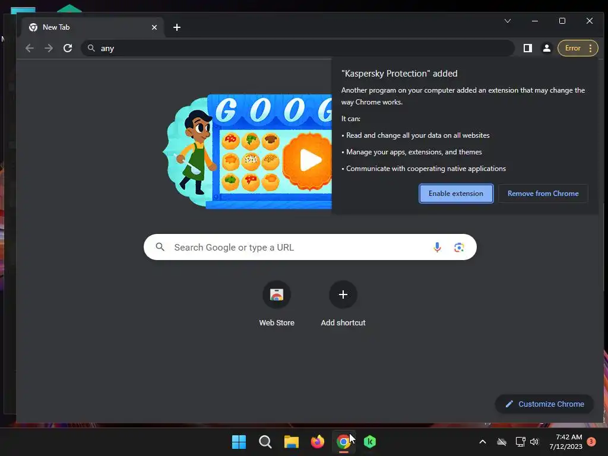608x456 pixels.
Task: Launch Firefox from the taskbar
Action: pos(318,442)
